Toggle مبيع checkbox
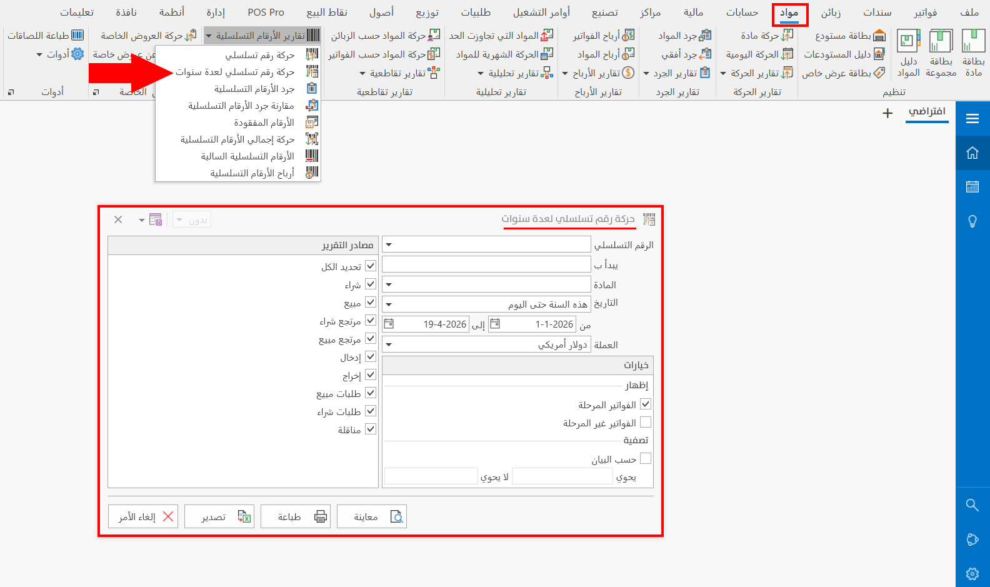This screenshot has height=587, width=990. click(371, 302)
